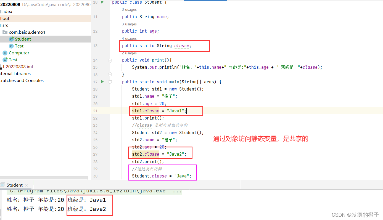Click the static field name classe declaration
The image size is (383, 220).
tap(182, 46)
